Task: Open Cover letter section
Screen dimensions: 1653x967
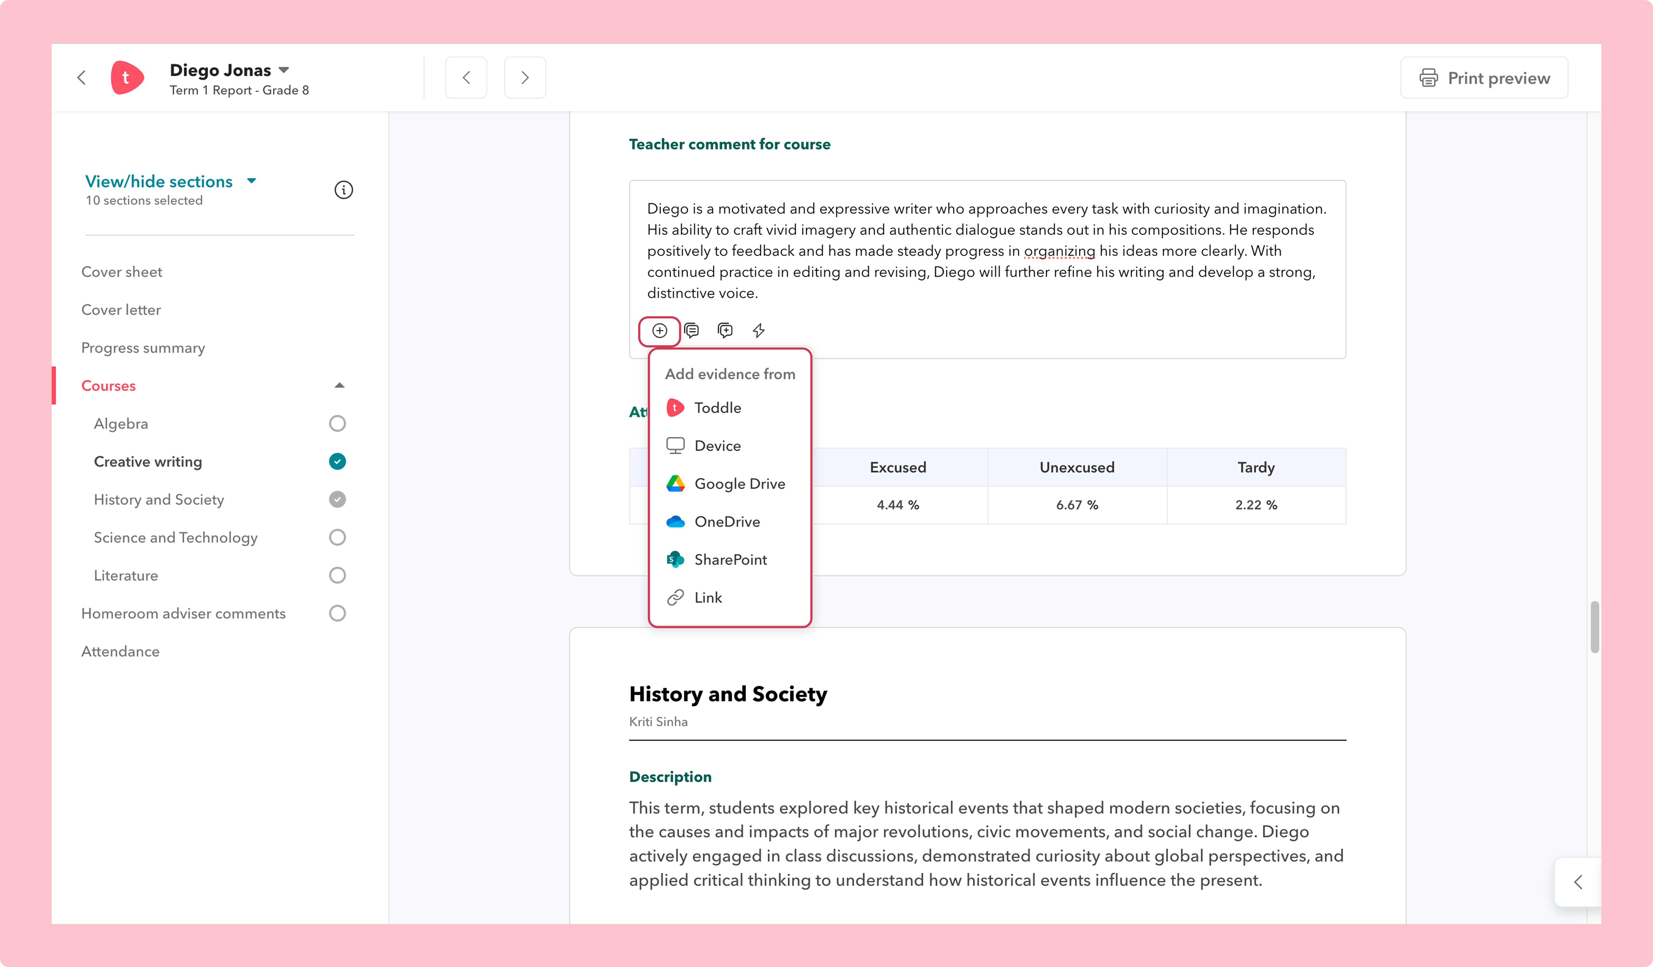Action: click(121, 310)
